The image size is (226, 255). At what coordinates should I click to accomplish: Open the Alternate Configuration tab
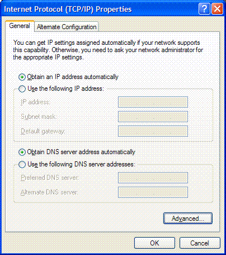click(67, 27)
